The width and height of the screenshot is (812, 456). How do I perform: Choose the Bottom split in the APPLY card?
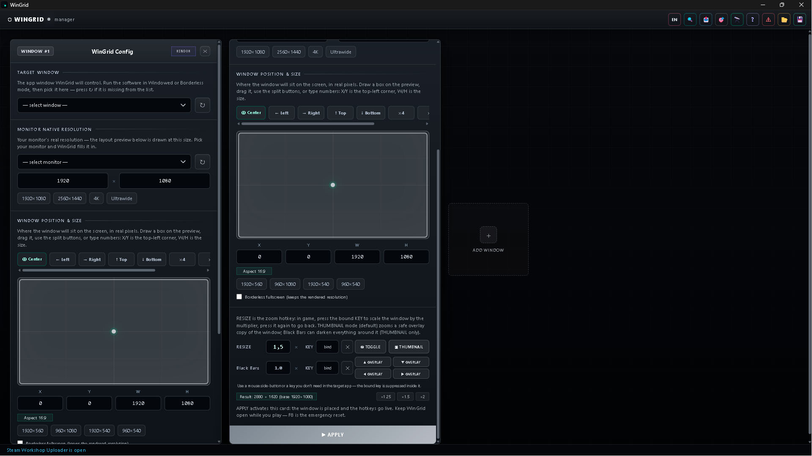370,113
